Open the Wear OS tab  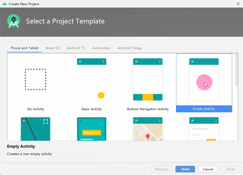[53, 48]
